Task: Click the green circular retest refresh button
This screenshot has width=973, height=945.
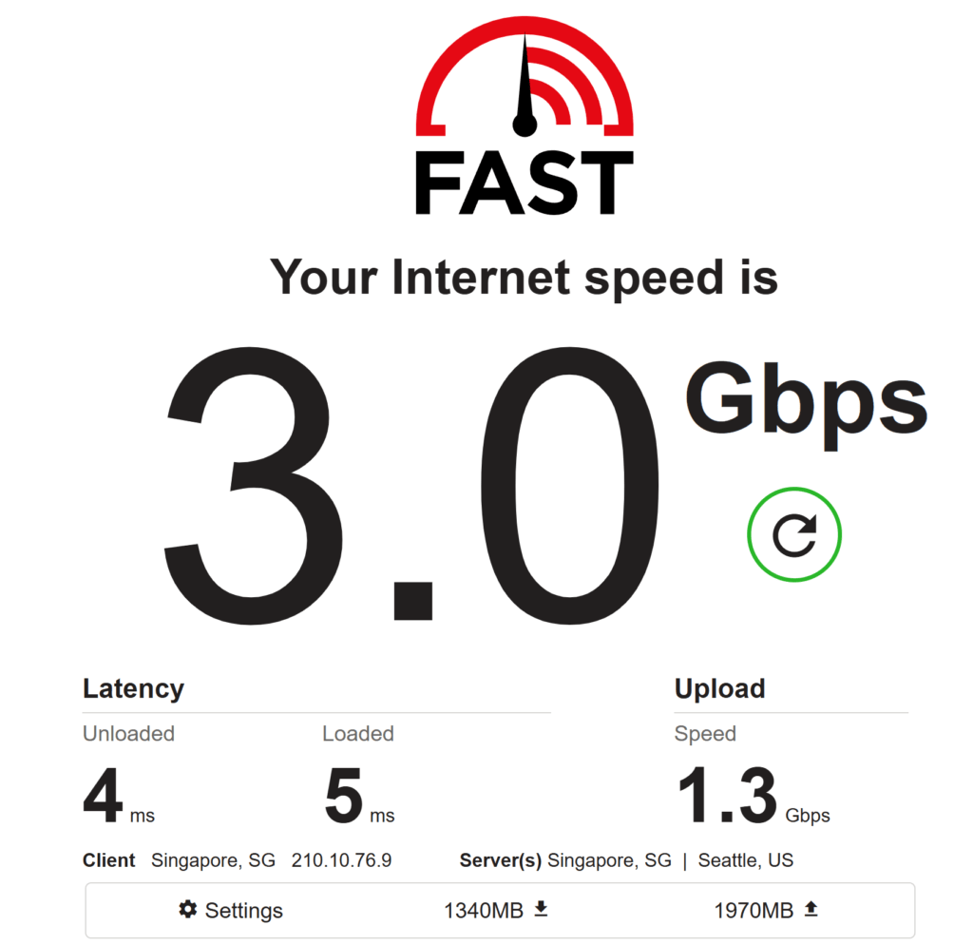Action: point(793,534)
